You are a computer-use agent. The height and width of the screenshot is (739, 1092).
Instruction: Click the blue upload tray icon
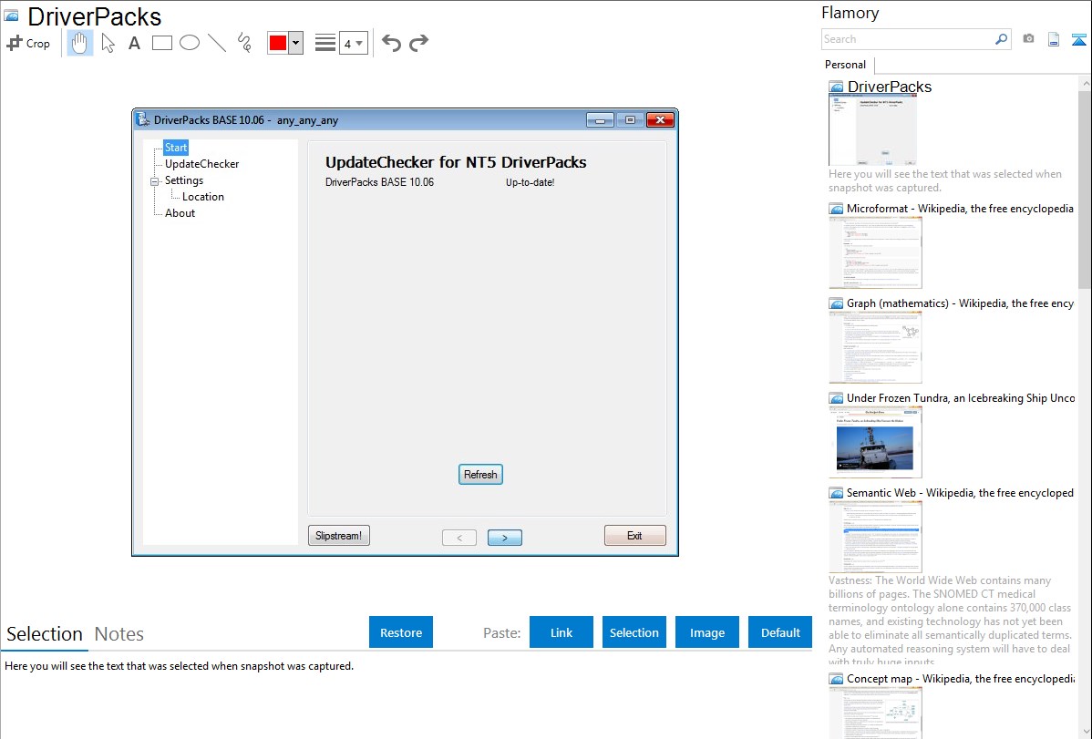pos(1078,39)
